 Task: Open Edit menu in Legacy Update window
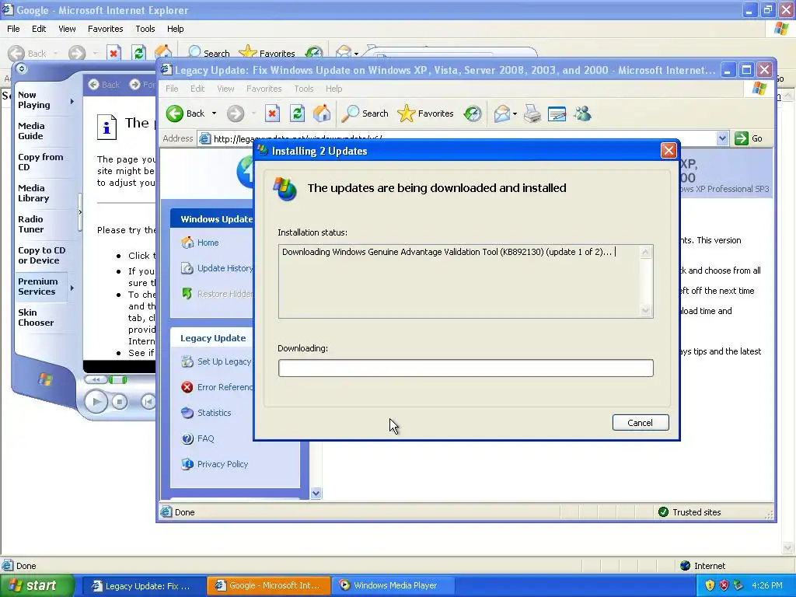[x=197, y=89]
